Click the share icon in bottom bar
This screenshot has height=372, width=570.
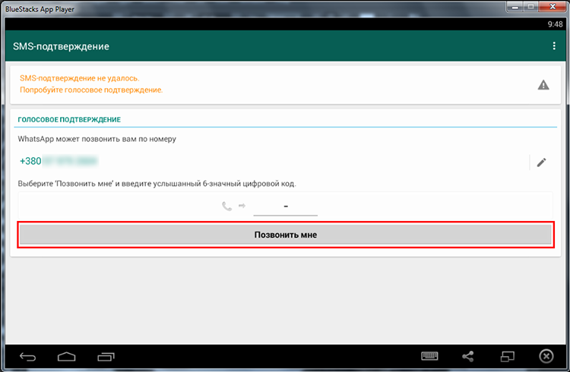(468, 356)
